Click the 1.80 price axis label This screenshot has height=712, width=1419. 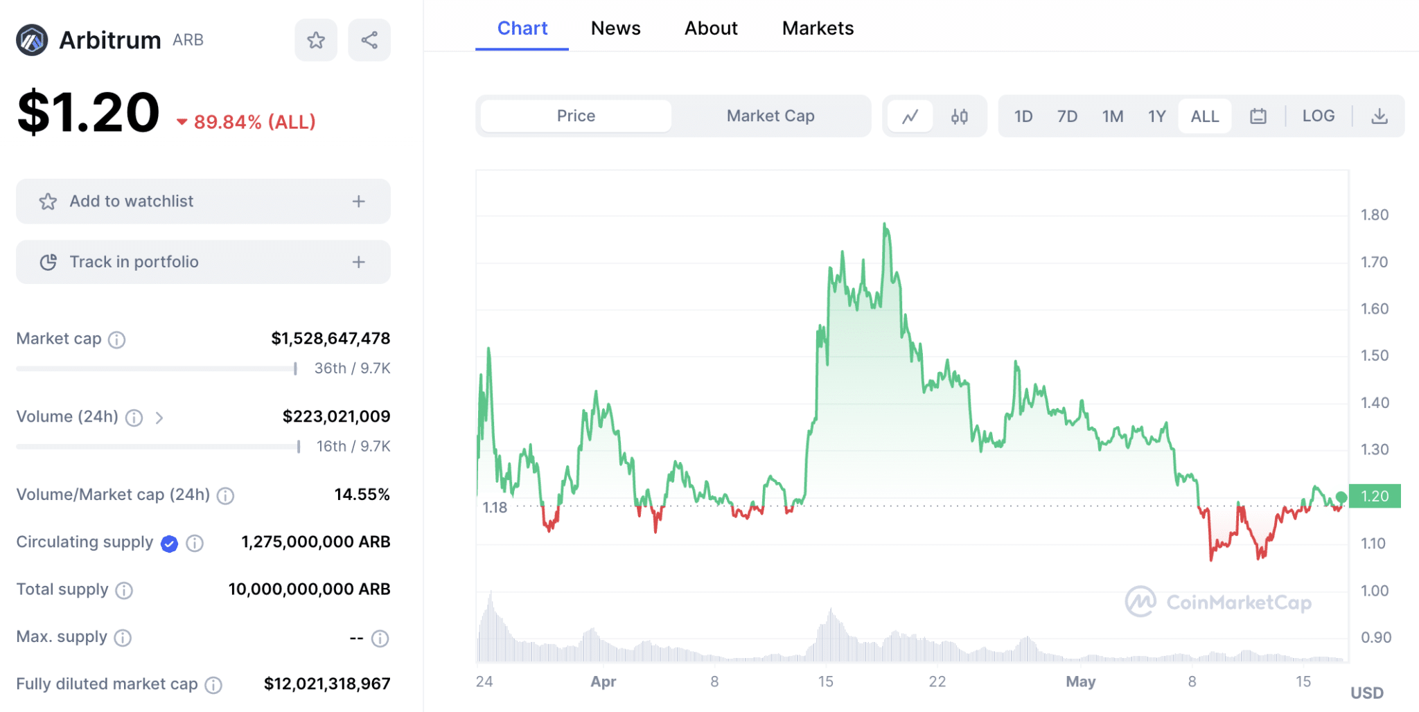click(1375, 215)
